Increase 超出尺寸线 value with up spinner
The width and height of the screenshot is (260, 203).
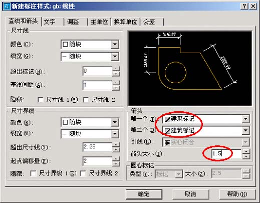[116, 145]
